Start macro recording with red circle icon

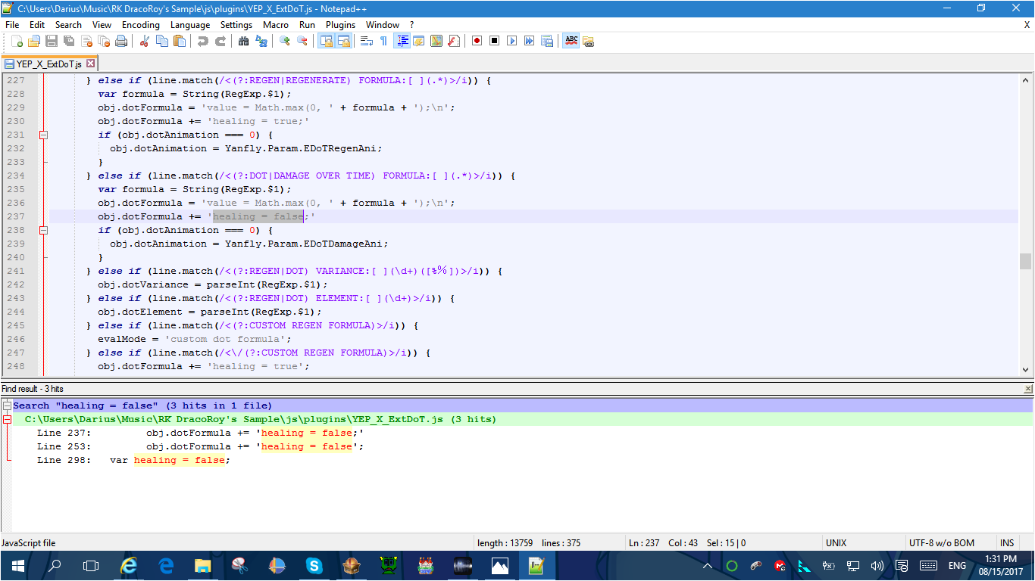coord(477,41)
